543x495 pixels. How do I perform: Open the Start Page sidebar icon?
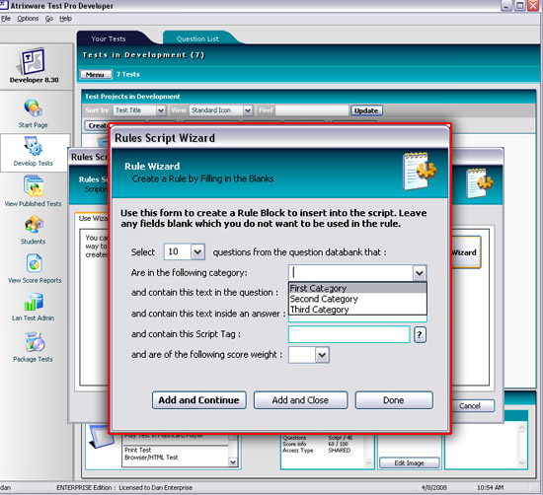(x=34, y=108)
